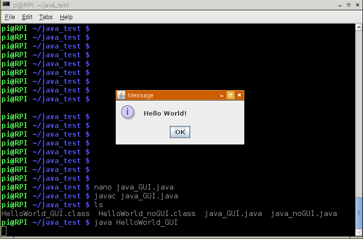Open the Edit menu
The width and height of the screenshot is (363, 239).
click(27, 17)
